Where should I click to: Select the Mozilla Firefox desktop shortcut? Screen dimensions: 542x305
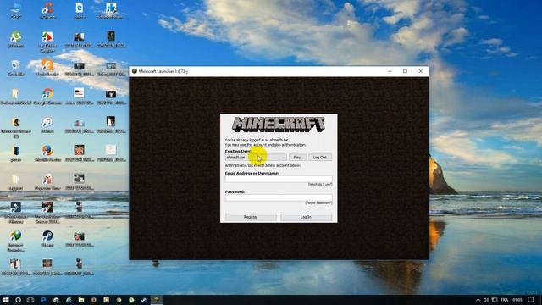pyautogui.click(x=47, y=153)
